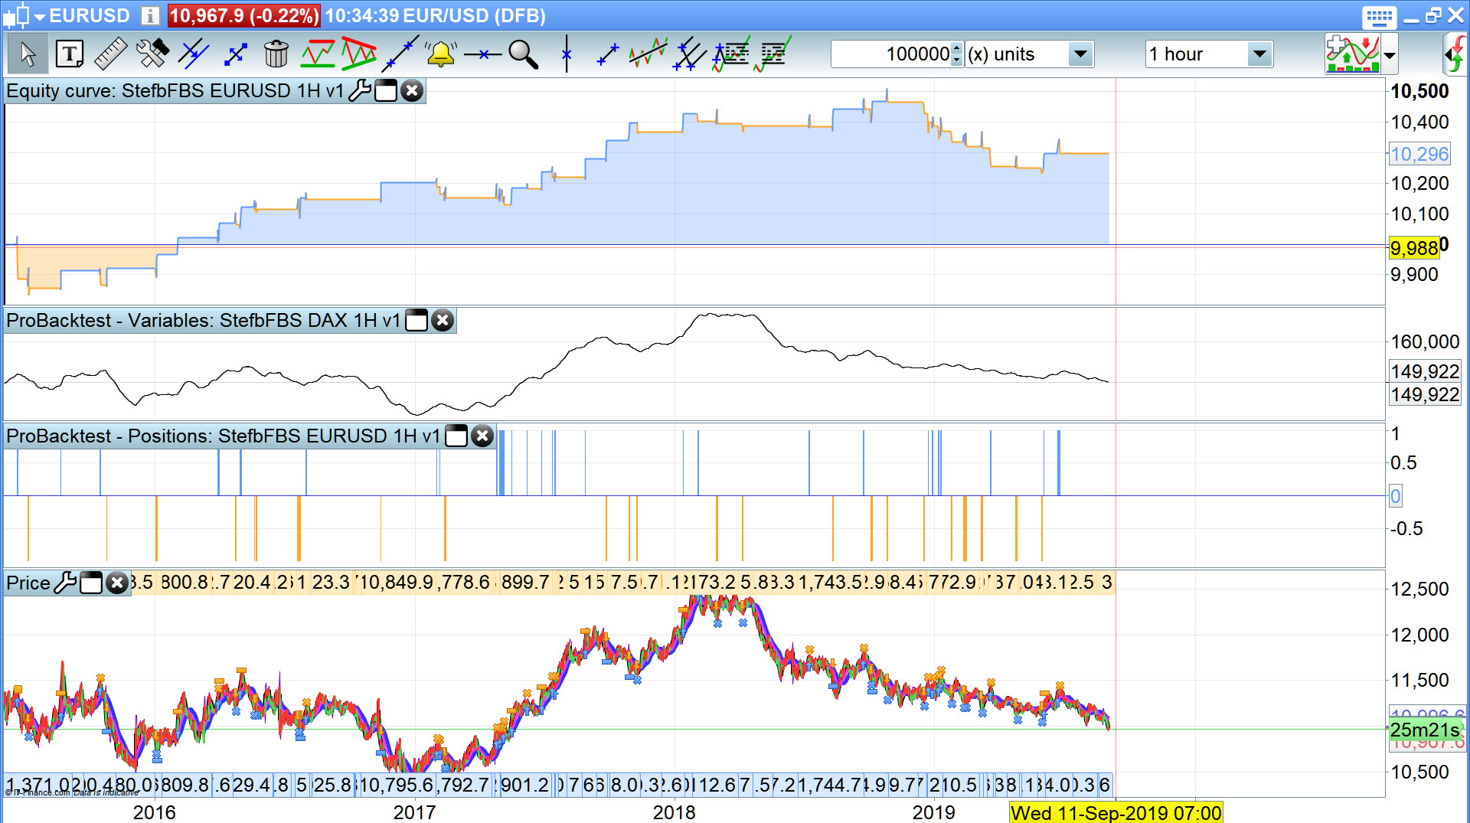
Task: Click the 10,795.6 trade label below price chart
Action: 396,785
